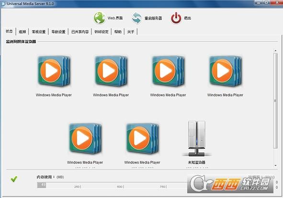
Task: Click the 未知渲染器 computer tower icon
Action: [196, 139]
